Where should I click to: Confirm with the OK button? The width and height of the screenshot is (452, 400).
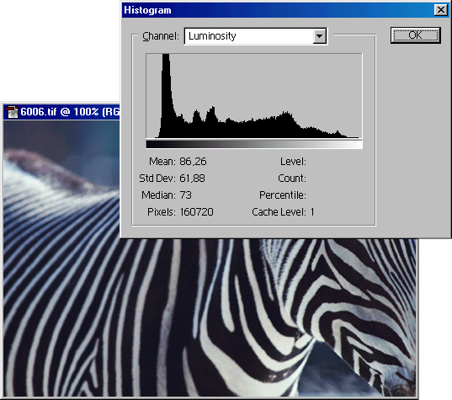pyautogui.click(x=416, y=35)
